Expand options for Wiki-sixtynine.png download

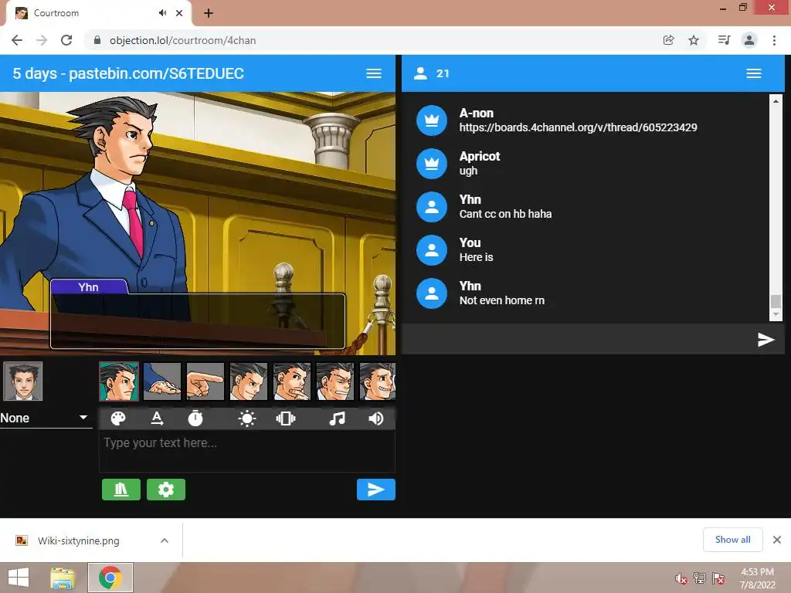click(x=165, y=540)
